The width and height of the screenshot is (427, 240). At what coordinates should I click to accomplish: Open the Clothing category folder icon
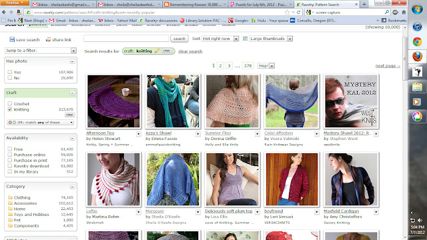click(x=11, y=197)
